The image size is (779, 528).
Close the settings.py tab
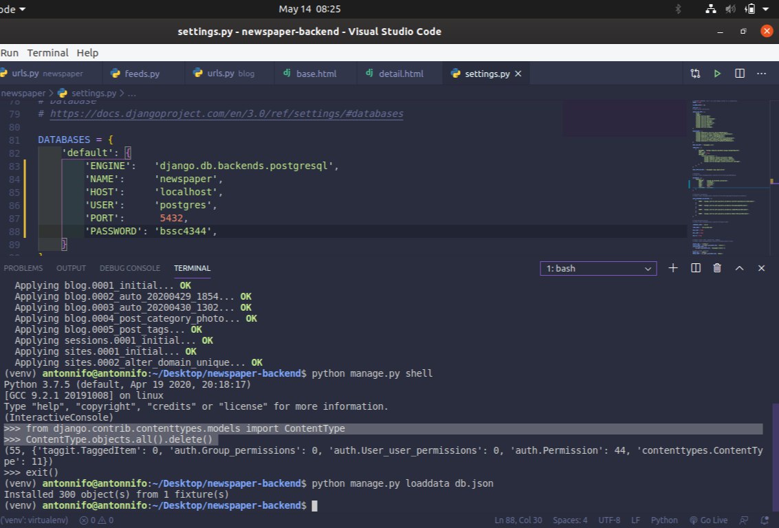pyautogui.click(x=518, y=74)
